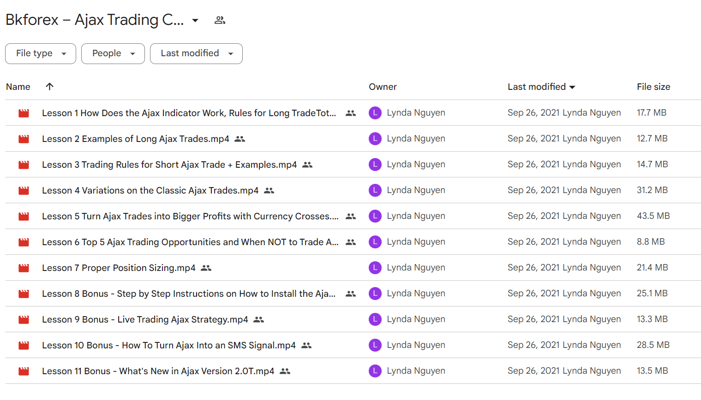
Task: Open Lesson 10 Bonus SMS Signal video
Action: (x=169, y=345)
